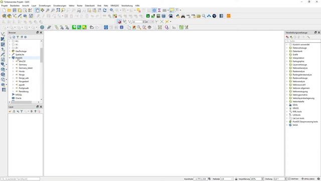The height and width of the screenshot is (181, 321).
Task: Click the Koordinate input field
Action: click(x=200, y=179)
